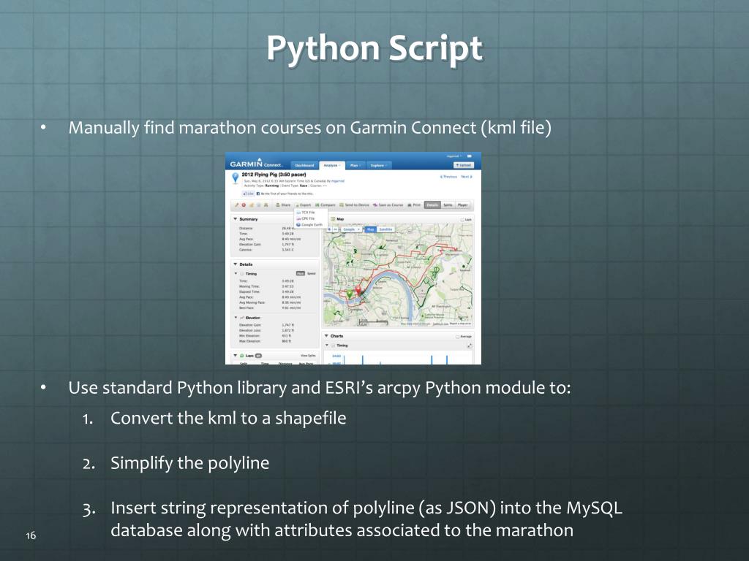Collapse the Laps section
The image size is (749, 561).
235,356
